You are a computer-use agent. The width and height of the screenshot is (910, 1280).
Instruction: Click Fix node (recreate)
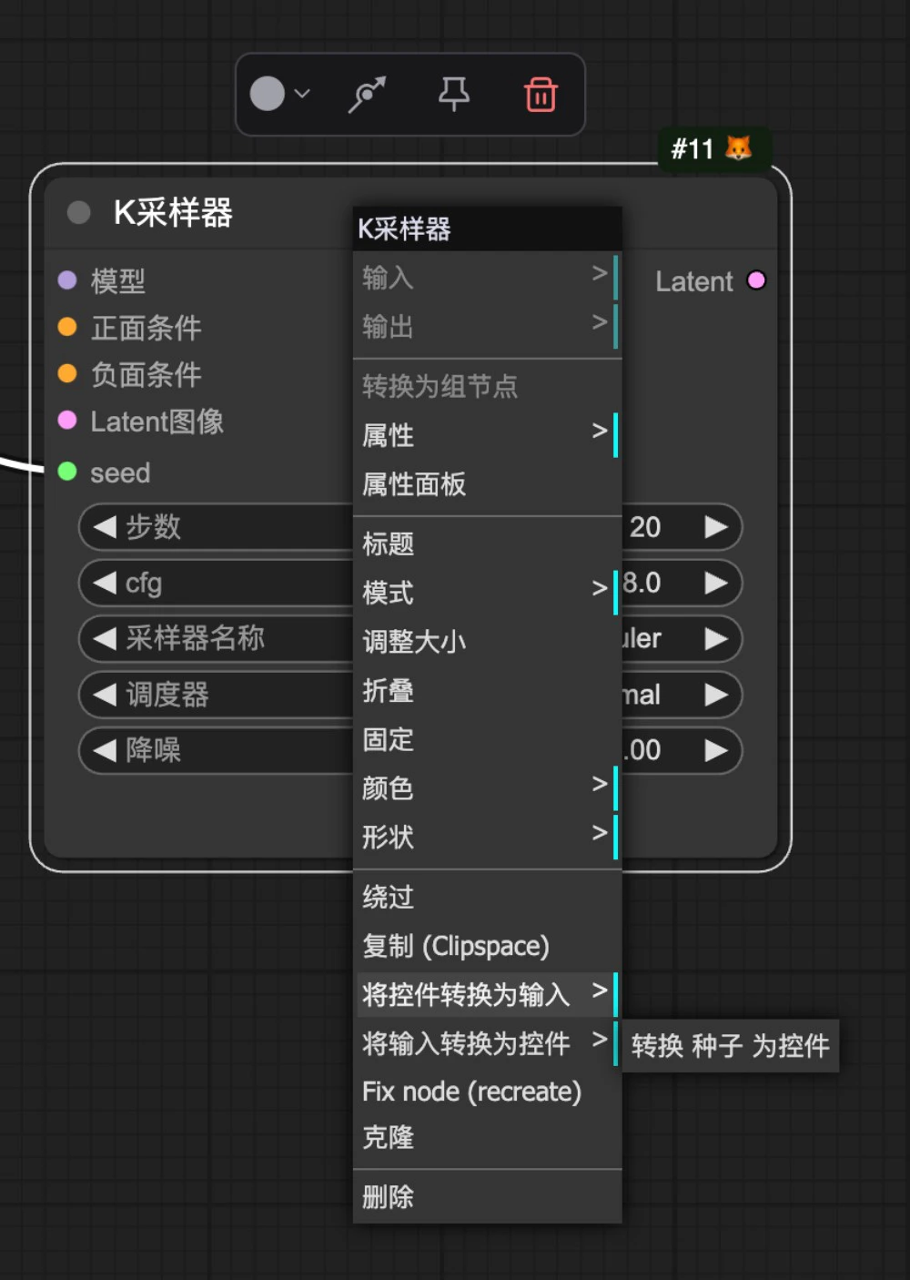(x=470, y=1091)
